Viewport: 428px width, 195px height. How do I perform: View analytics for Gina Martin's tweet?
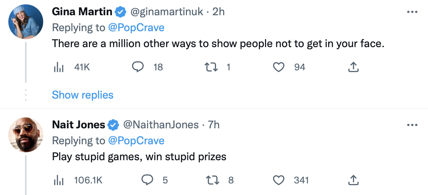click(59, 67)
